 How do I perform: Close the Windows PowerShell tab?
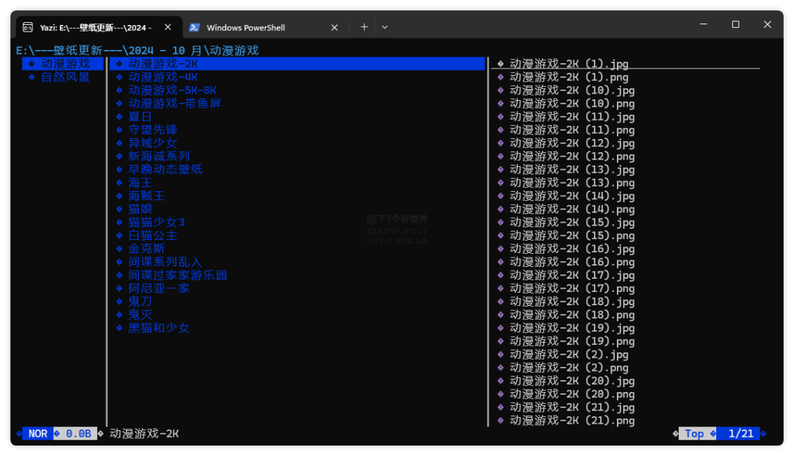point(335,27)
